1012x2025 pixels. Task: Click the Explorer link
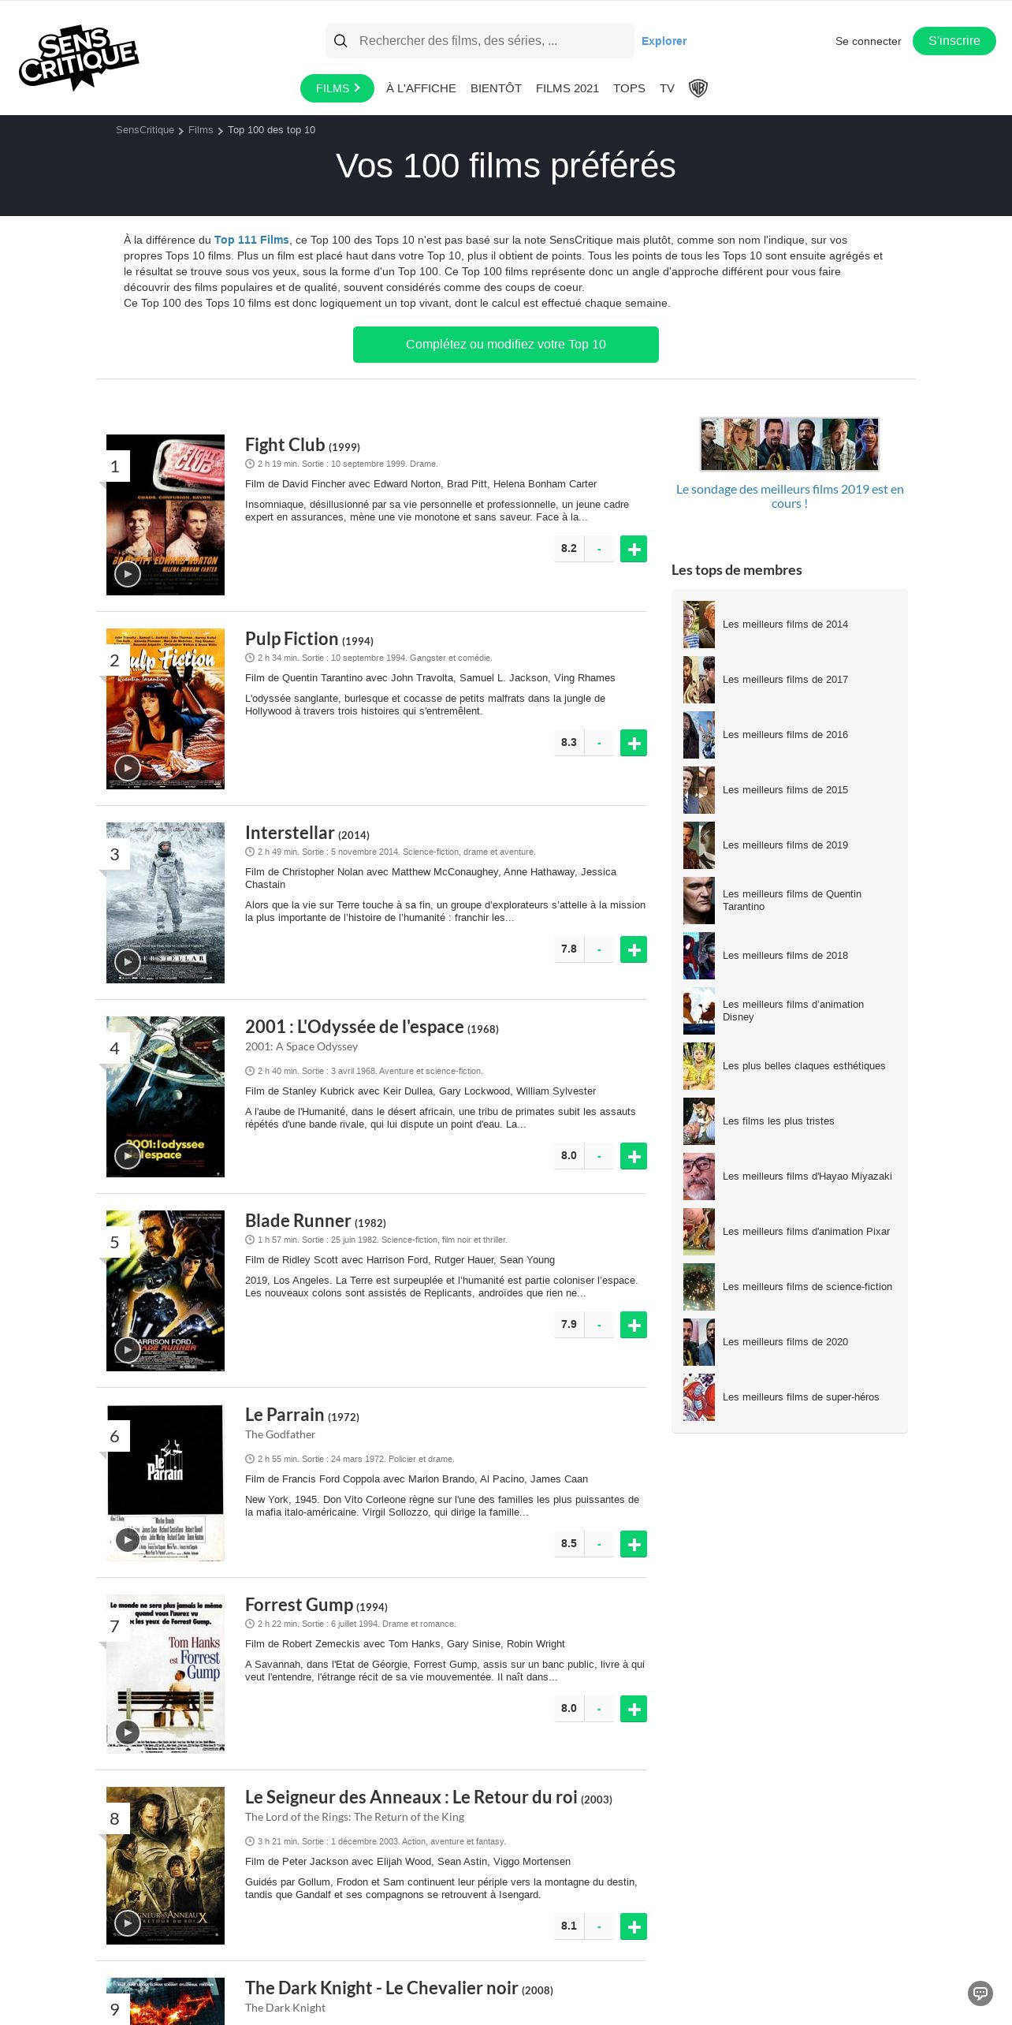(x=664, y=41)
